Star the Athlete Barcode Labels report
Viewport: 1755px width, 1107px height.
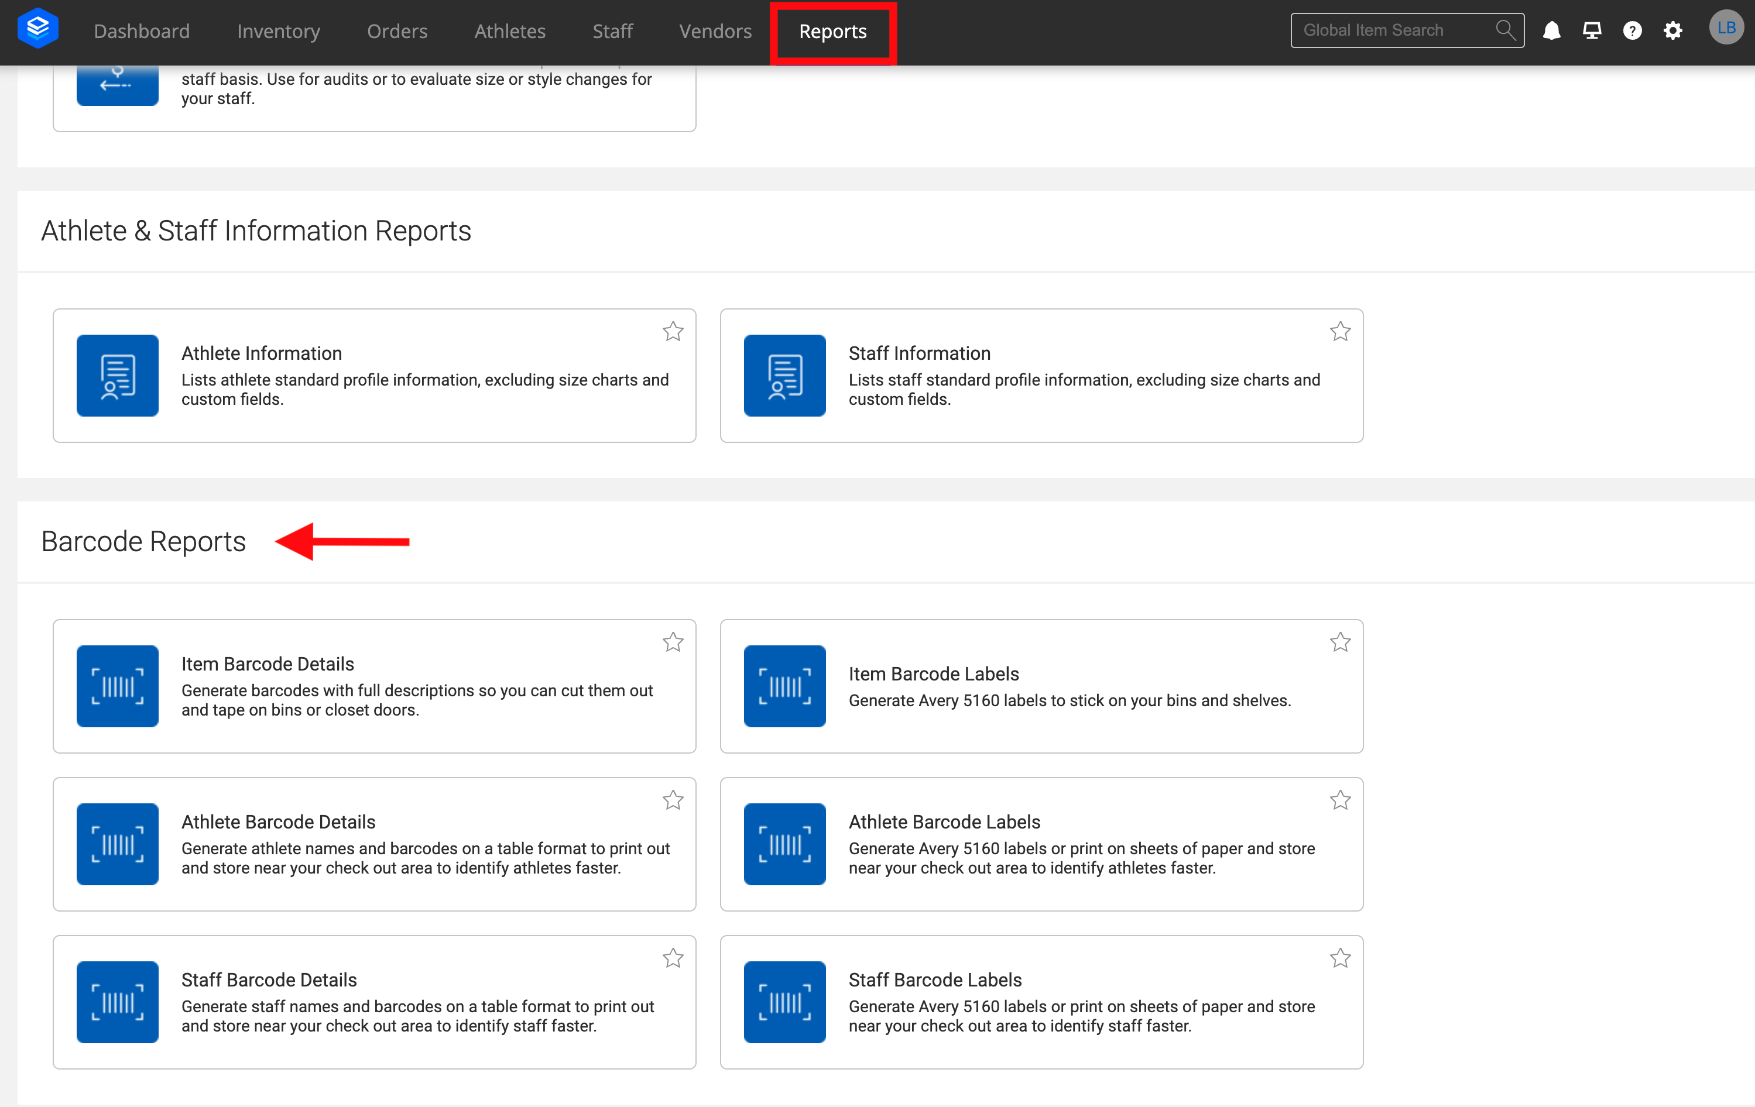point(1341,799)
